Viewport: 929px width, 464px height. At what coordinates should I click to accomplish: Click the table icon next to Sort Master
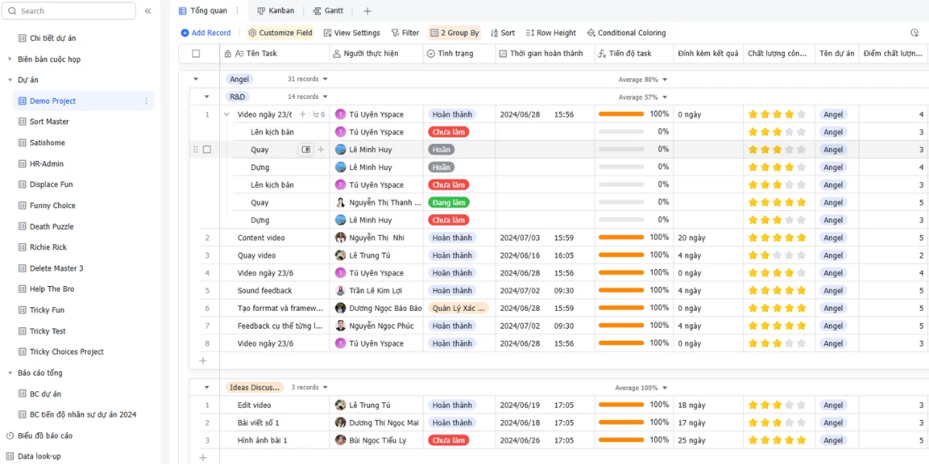click(22, 121)
